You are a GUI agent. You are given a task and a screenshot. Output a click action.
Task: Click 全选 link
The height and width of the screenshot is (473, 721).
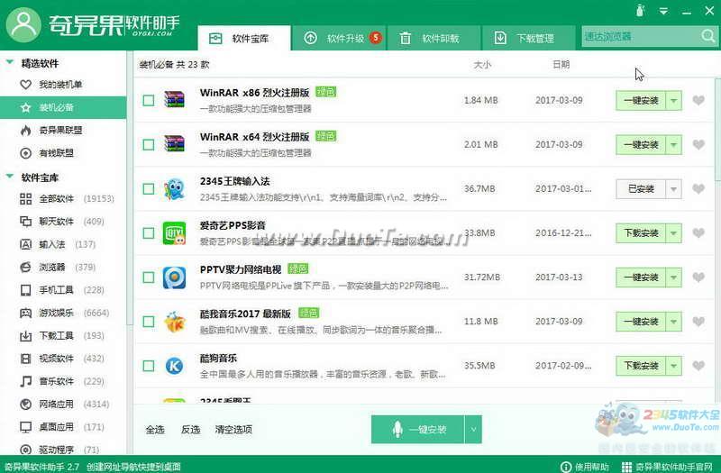[155, 430]
